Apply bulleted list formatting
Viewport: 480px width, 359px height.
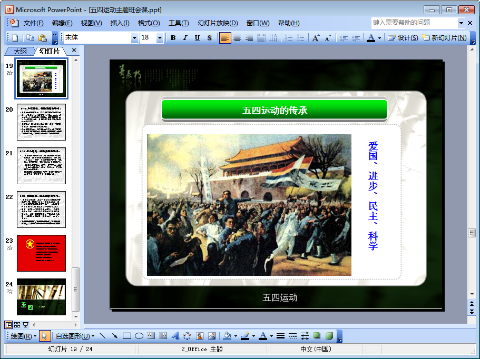[301, 37]
